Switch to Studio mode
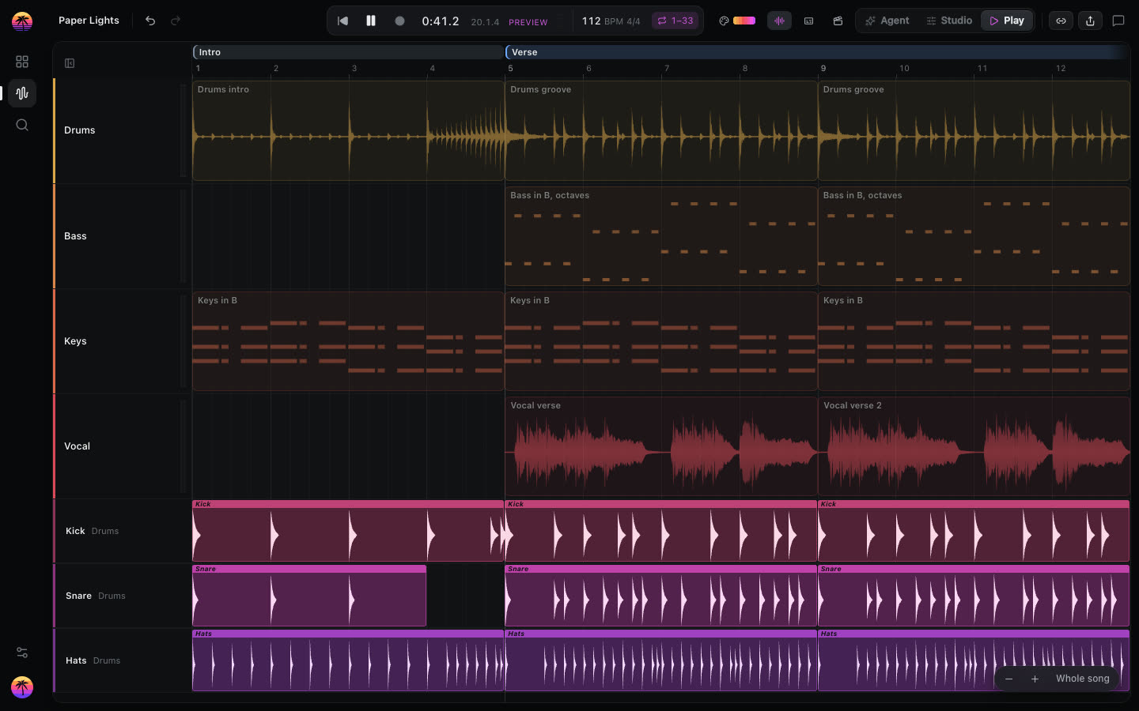Screen dimensions: 1139x711 pyautogui.click(x=949, y=21)
